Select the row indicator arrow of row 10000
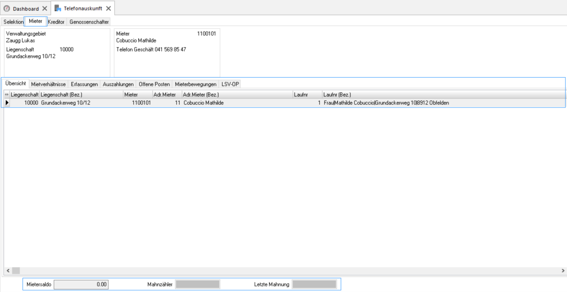This screenshot has height=292, width=567. tap(7, 103)
